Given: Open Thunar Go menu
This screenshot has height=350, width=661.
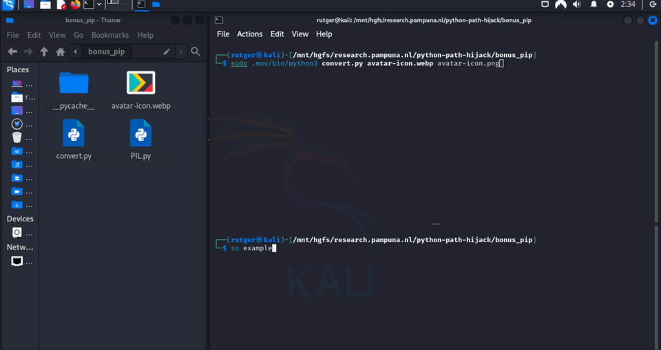Looking at the screenshot, I should click(x=78, y=35).
